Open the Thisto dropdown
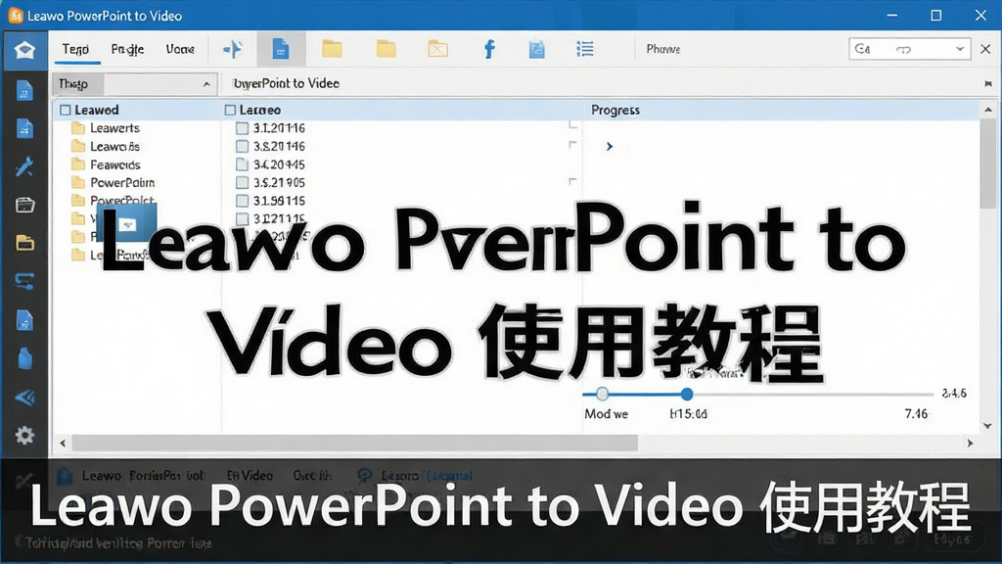The width and height of the screenshot is (1002, 564). pos(135,84)
